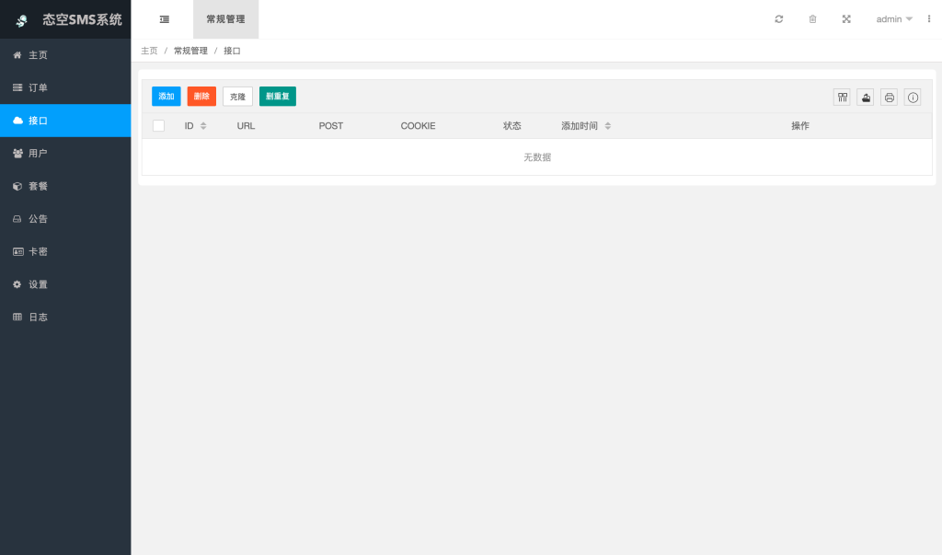Sort the table by 添加时间 column

pyautogui.click(x=607, y=126)
